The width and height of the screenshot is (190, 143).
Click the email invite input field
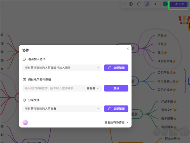point(53,88)
